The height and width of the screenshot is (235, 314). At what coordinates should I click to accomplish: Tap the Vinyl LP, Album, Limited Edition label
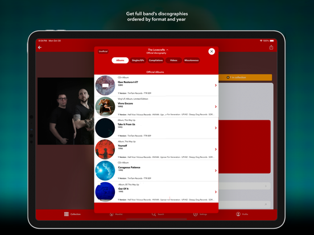[x=133, y=99]
